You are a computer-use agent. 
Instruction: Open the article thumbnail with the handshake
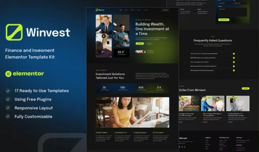click(213, 104)
